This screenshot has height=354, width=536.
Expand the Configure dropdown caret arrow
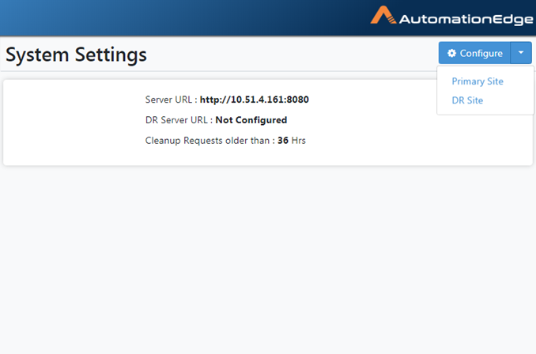521,53
